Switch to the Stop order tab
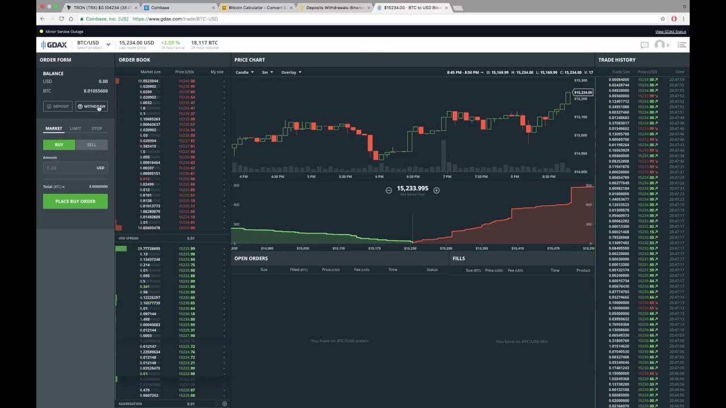The width and height of the screenshot is (726, 408). tap(97, 129)
